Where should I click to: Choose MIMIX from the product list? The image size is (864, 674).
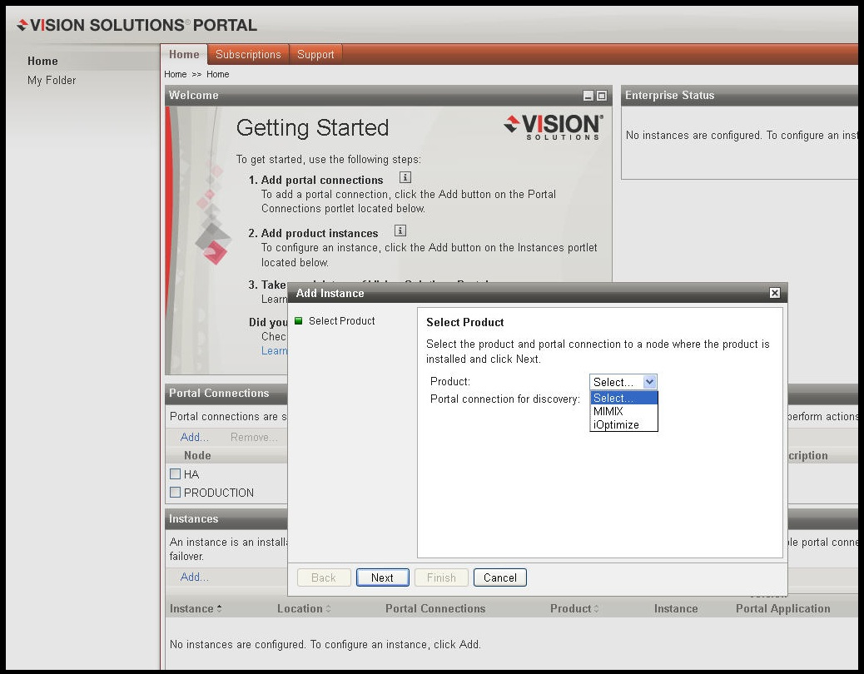[623, 411]
